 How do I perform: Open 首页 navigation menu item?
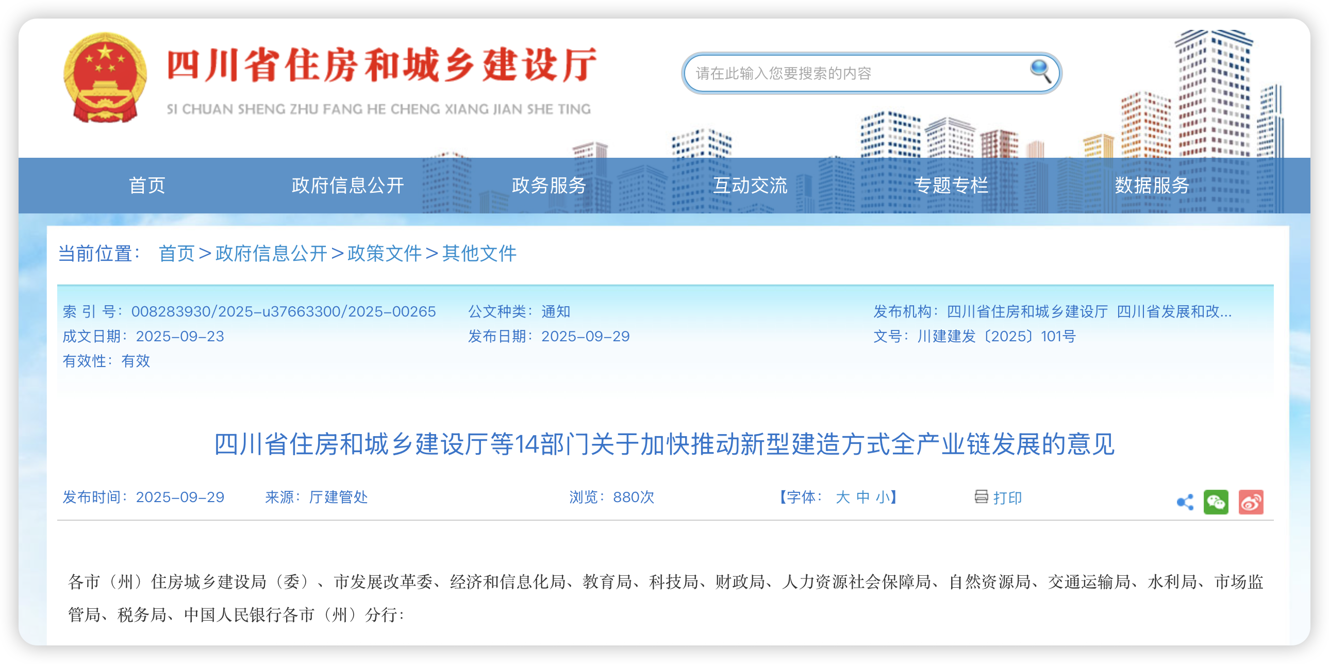pyautogui.click(x=147, y=185)
